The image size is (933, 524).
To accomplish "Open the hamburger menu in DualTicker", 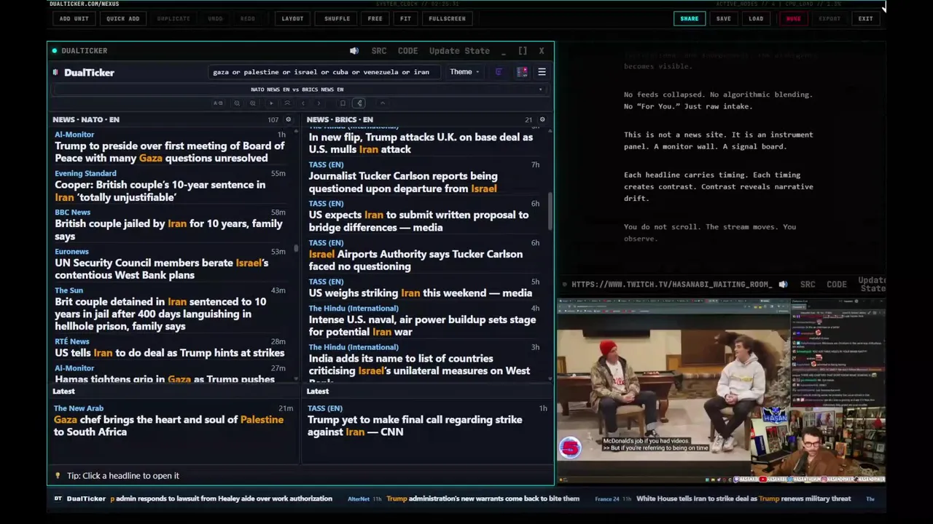I will 542,72.
